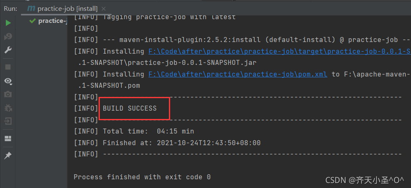Click the camera dump threads icon
The image size is (411, 188).
pyautogui.click(x=8, y=94)
